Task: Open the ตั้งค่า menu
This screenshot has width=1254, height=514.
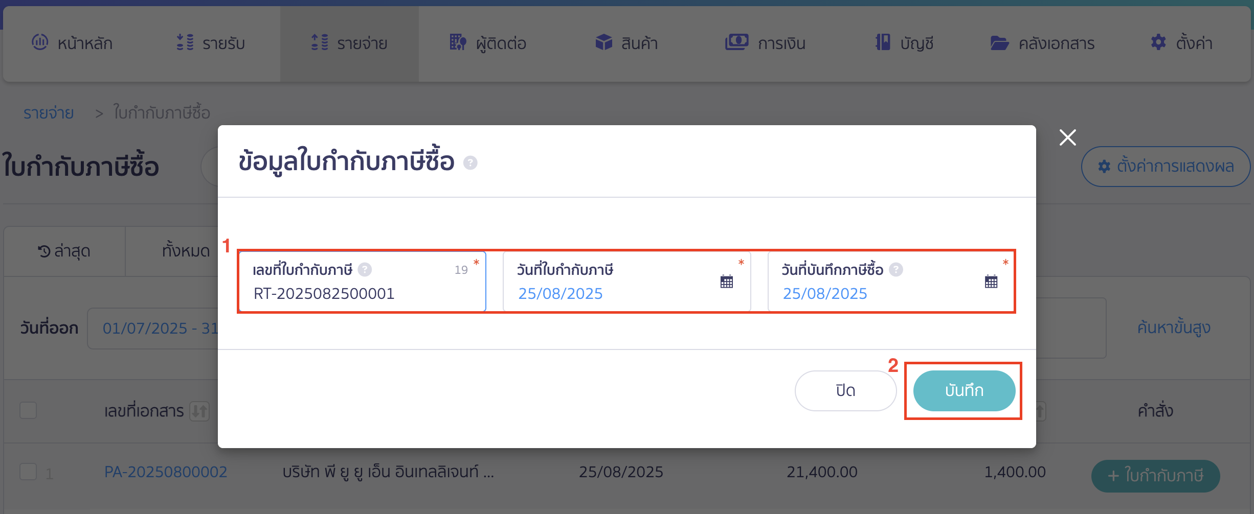Action: click(x=1181, y=43)
